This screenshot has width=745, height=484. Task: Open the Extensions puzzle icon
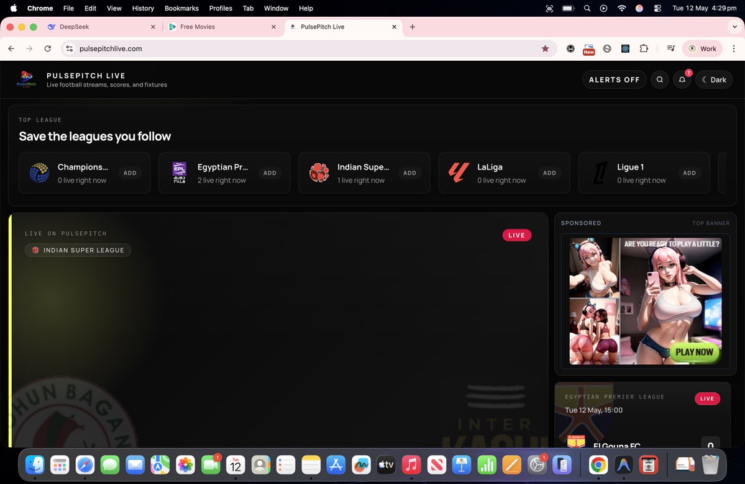click(x=644, y=48)
